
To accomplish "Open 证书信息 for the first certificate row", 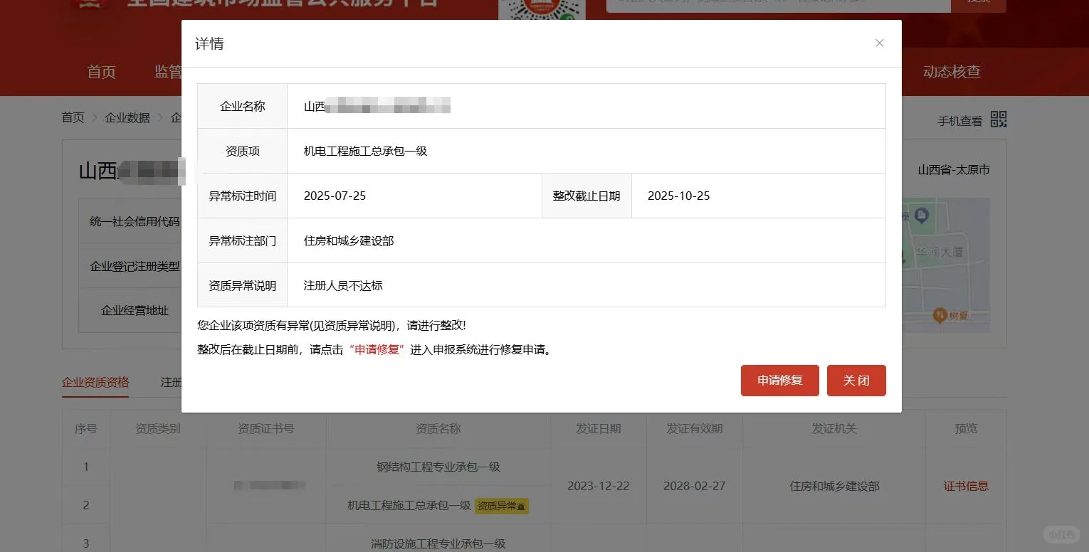I will click(966, 486).
